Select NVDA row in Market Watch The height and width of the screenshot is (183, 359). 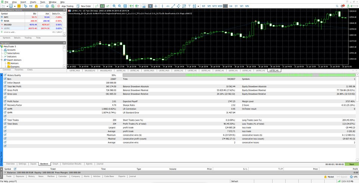tap(31, 21)
